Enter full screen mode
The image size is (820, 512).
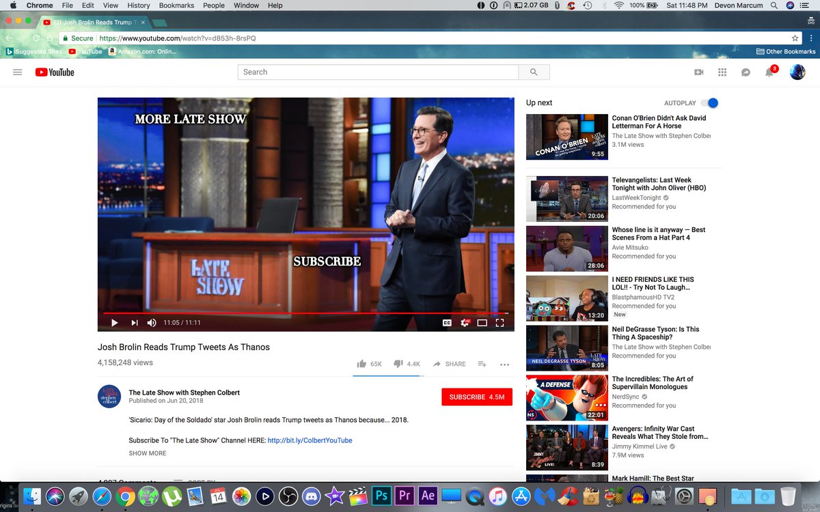(x=500, y=323)
